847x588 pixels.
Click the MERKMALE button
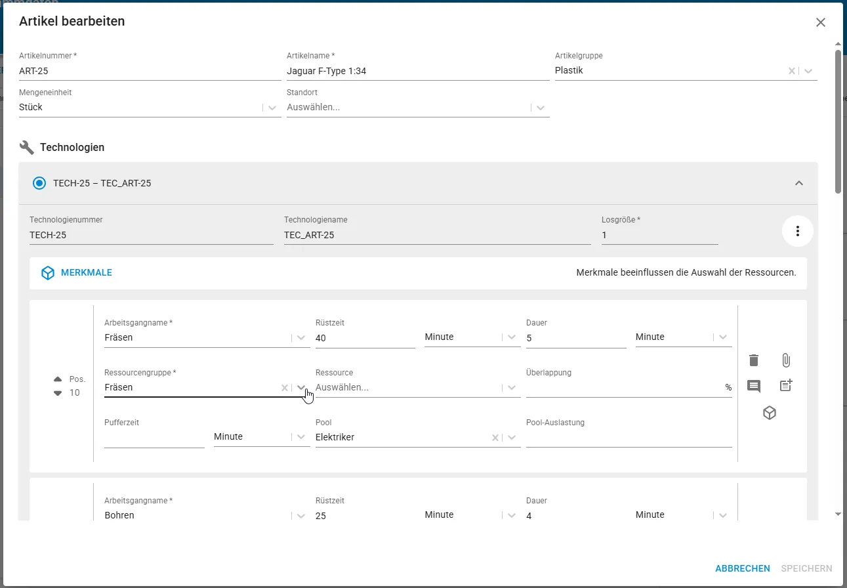pyautogui.click(x=77, y=273)
